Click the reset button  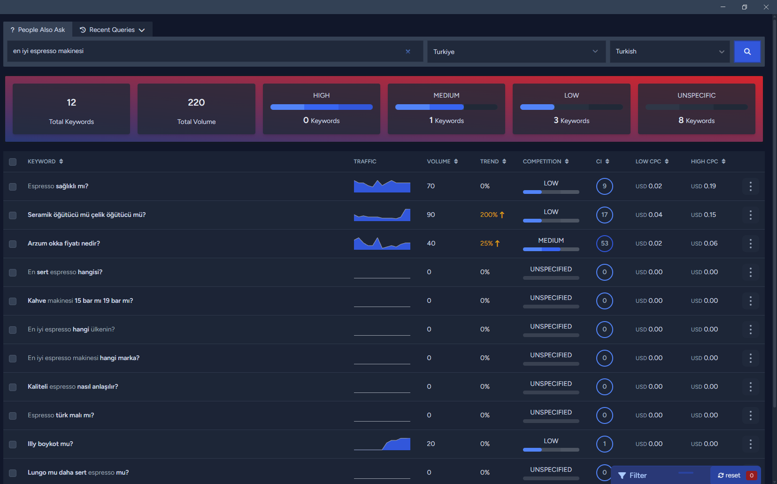click(729, 476)
